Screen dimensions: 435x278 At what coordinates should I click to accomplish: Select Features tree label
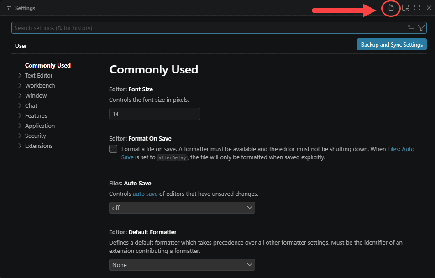(x=36, y=115)
